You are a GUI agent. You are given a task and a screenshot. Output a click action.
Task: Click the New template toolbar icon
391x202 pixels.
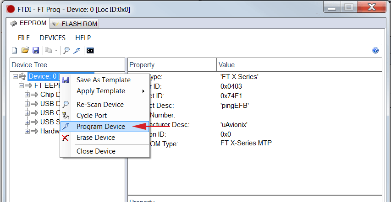[x=15, y=50]
